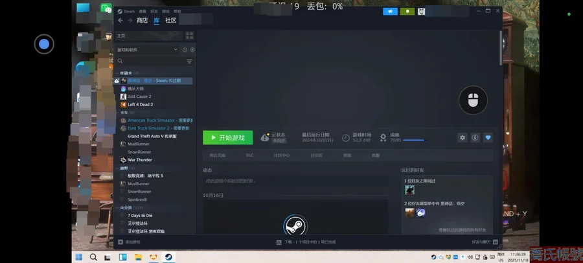This screenshot has width=583, height=263.
Task: Open the 商店 tab
Action: pyautogui.click(x=142, y=21)
